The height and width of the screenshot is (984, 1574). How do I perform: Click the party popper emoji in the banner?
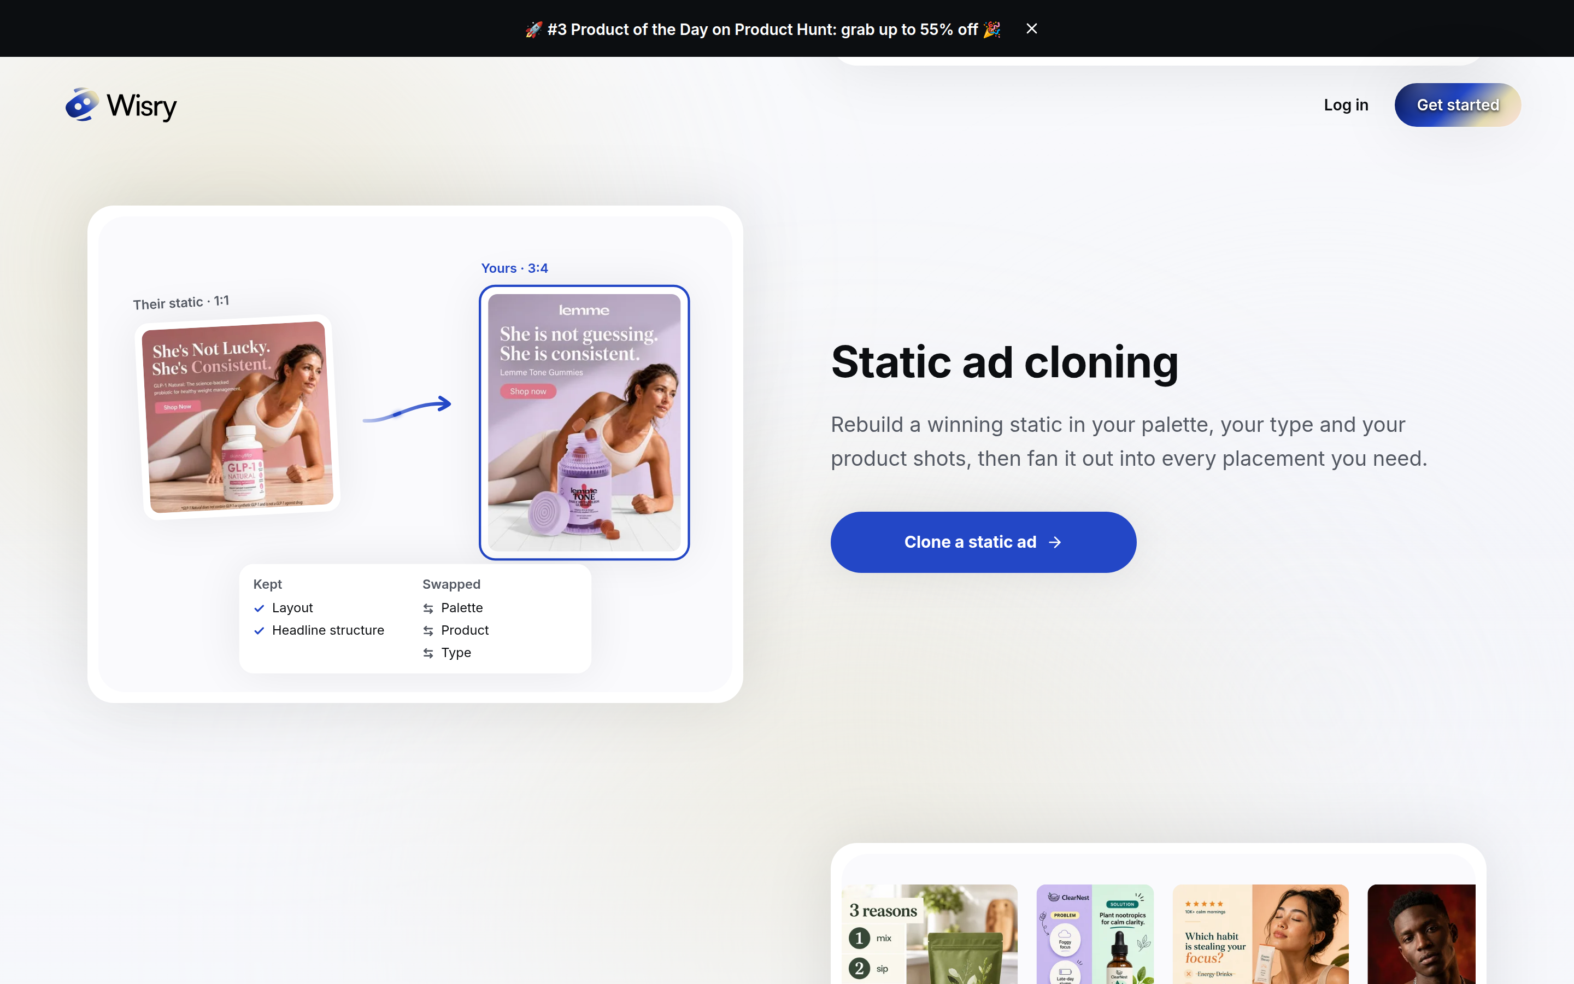[x=992, y=30]
